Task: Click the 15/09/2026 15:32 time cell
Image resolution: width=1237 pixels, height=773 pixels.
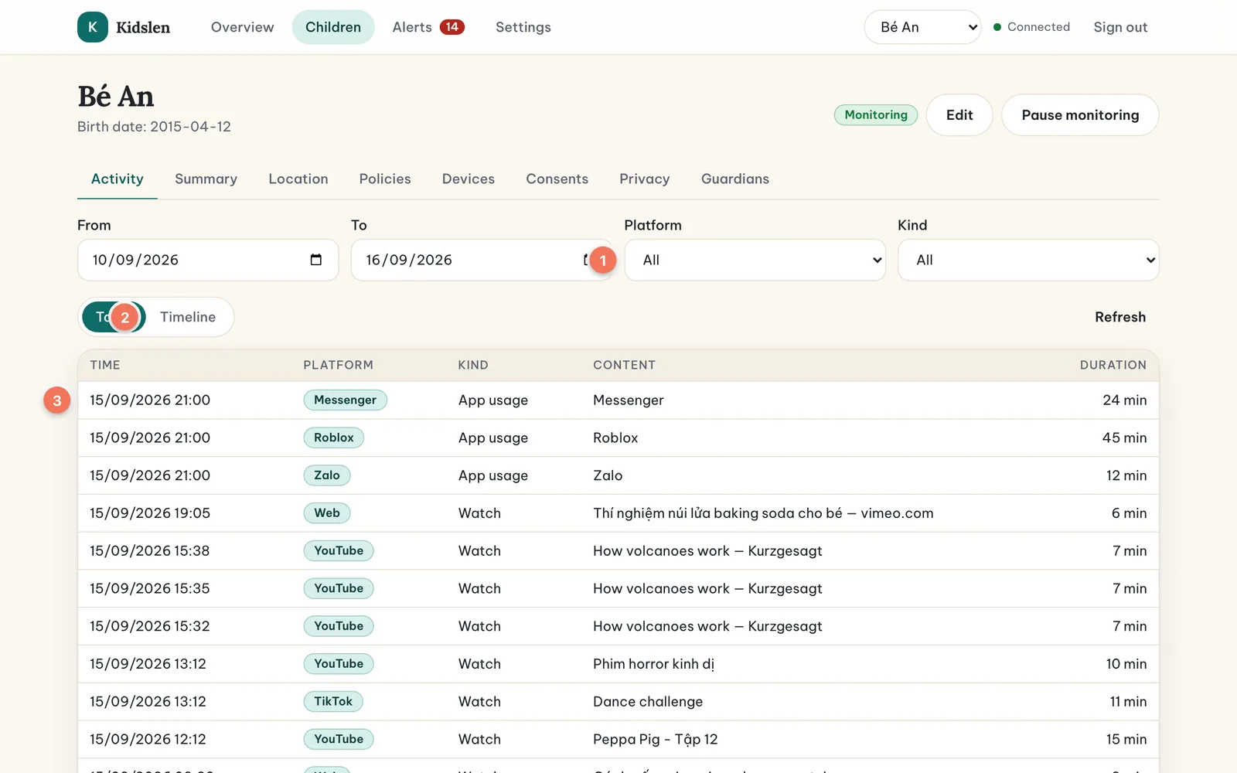Action: [x=150, y=626]
